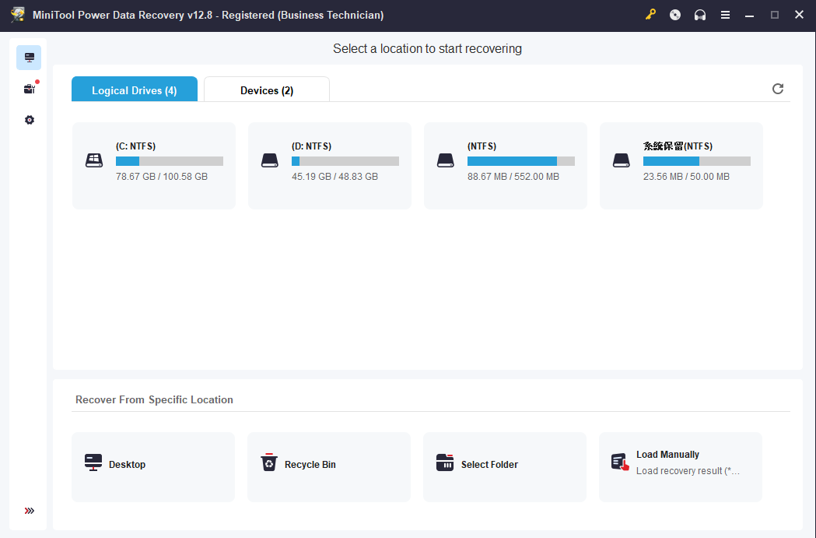
Task: Open the bootable media disc icon
Action: (675, 15)
